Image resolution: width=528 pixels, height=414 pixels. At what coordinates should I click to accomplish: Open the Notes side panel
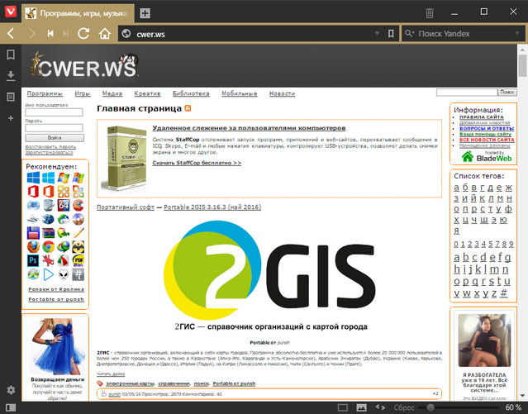tap(11, 97)
